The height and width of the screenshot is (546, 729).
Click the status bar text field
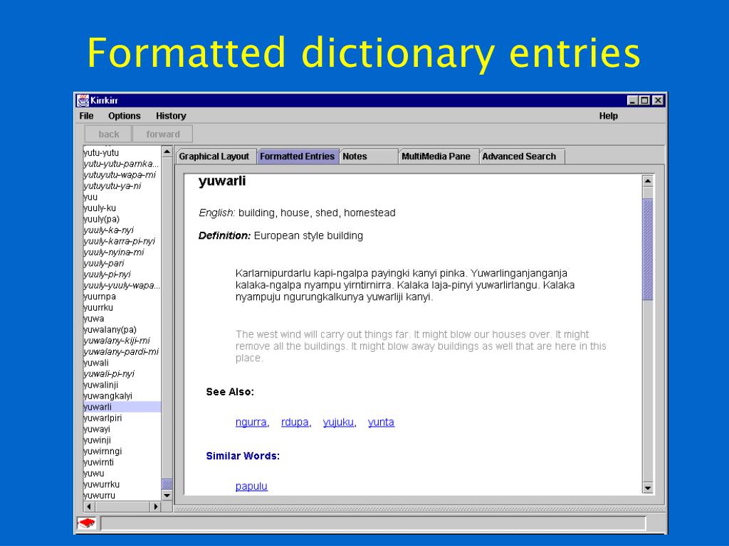point(373,523)
